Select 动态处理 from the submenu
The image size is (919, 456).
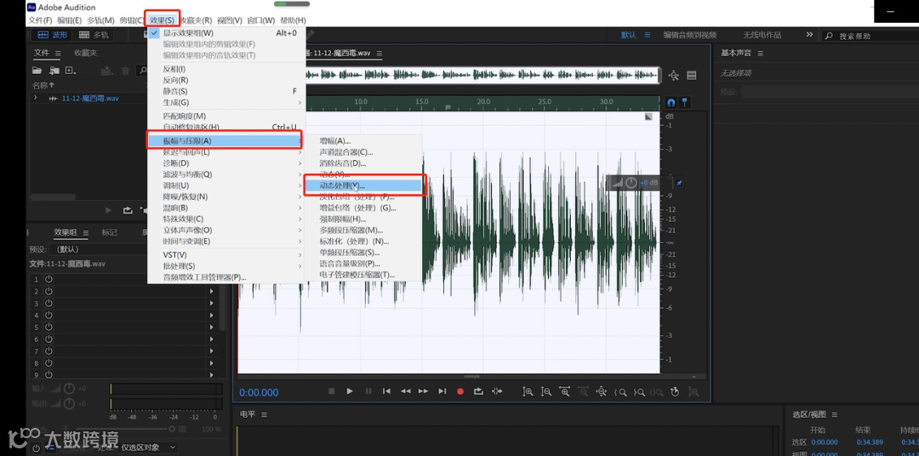click(x=362, y=185)
